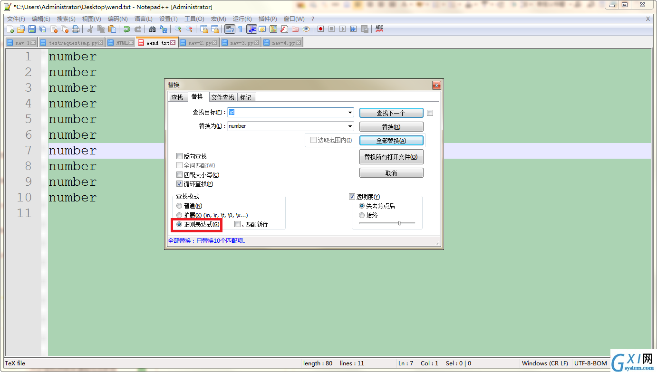Click the 查找下一个 button
Viewport: 657px width, 372px height.
[x=391, y=113]
